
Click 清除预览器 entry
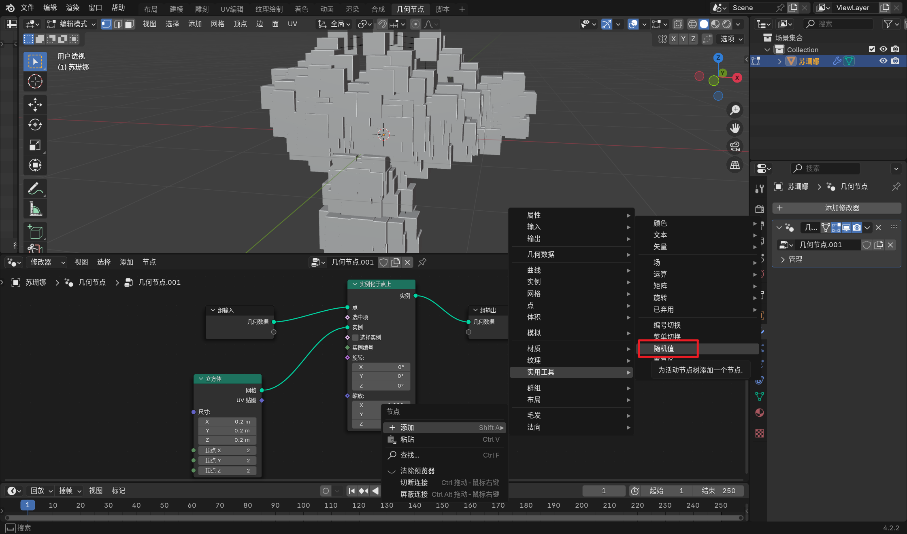(445, 471)
